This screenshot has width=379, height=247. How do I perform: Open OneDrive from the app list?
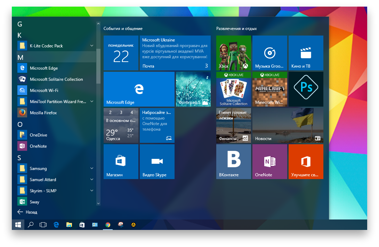coord(56,135)
